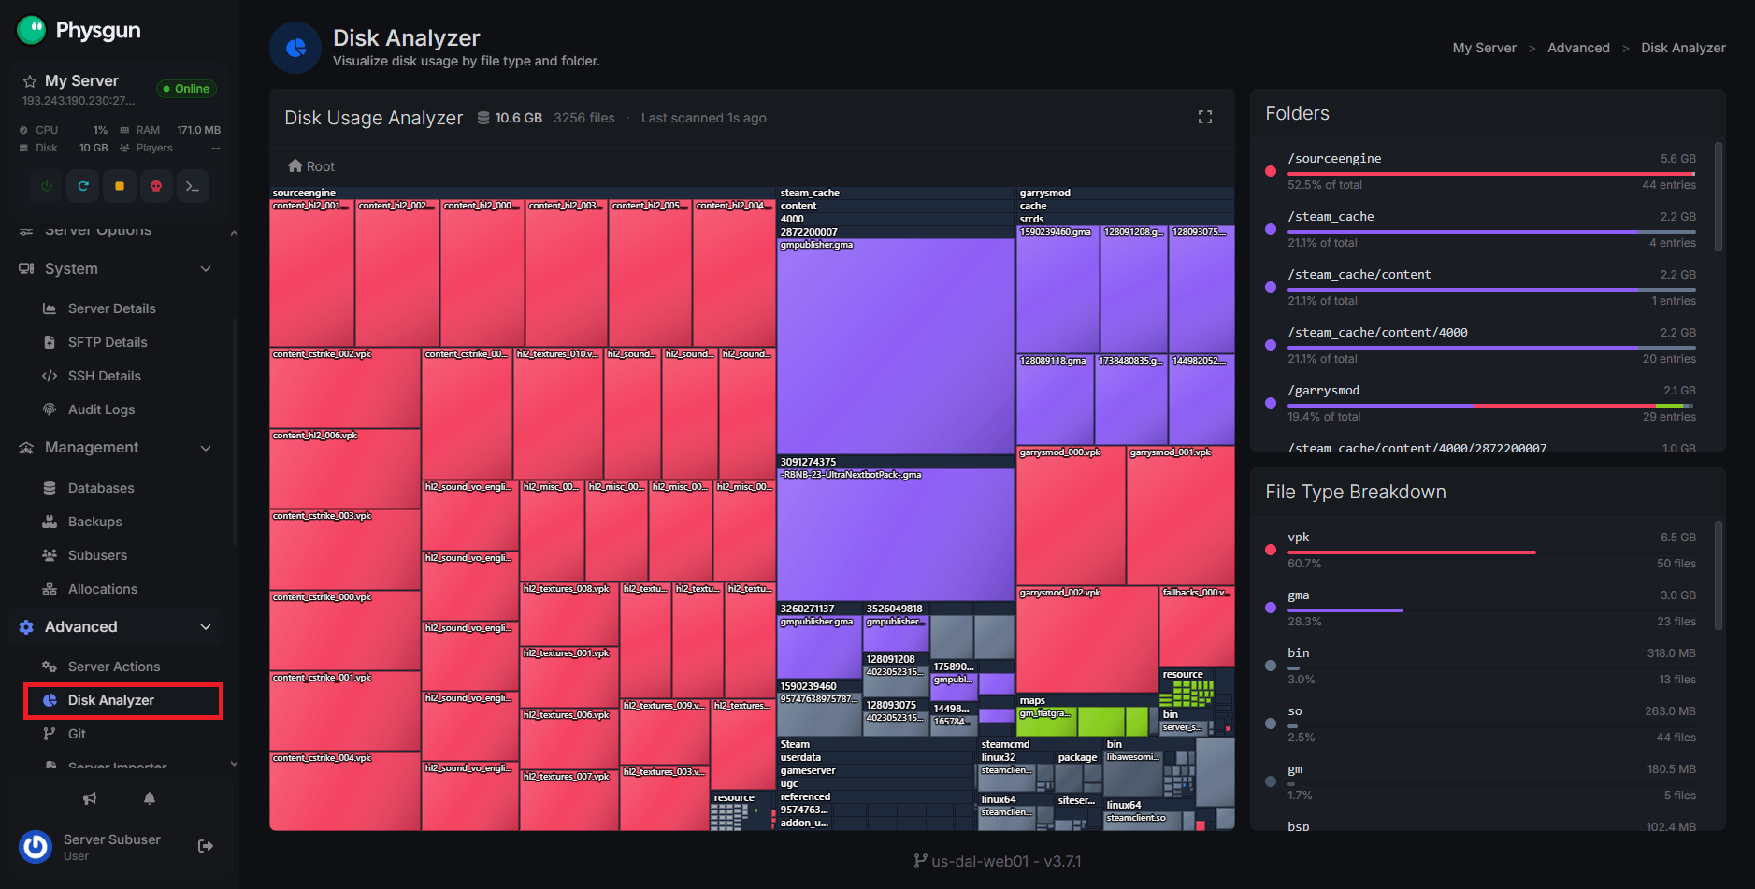1755x889 pixels.
Task: Click the Root breadcrumb in the analyzer
Action: pyautogui.click(x=311, y=166)
